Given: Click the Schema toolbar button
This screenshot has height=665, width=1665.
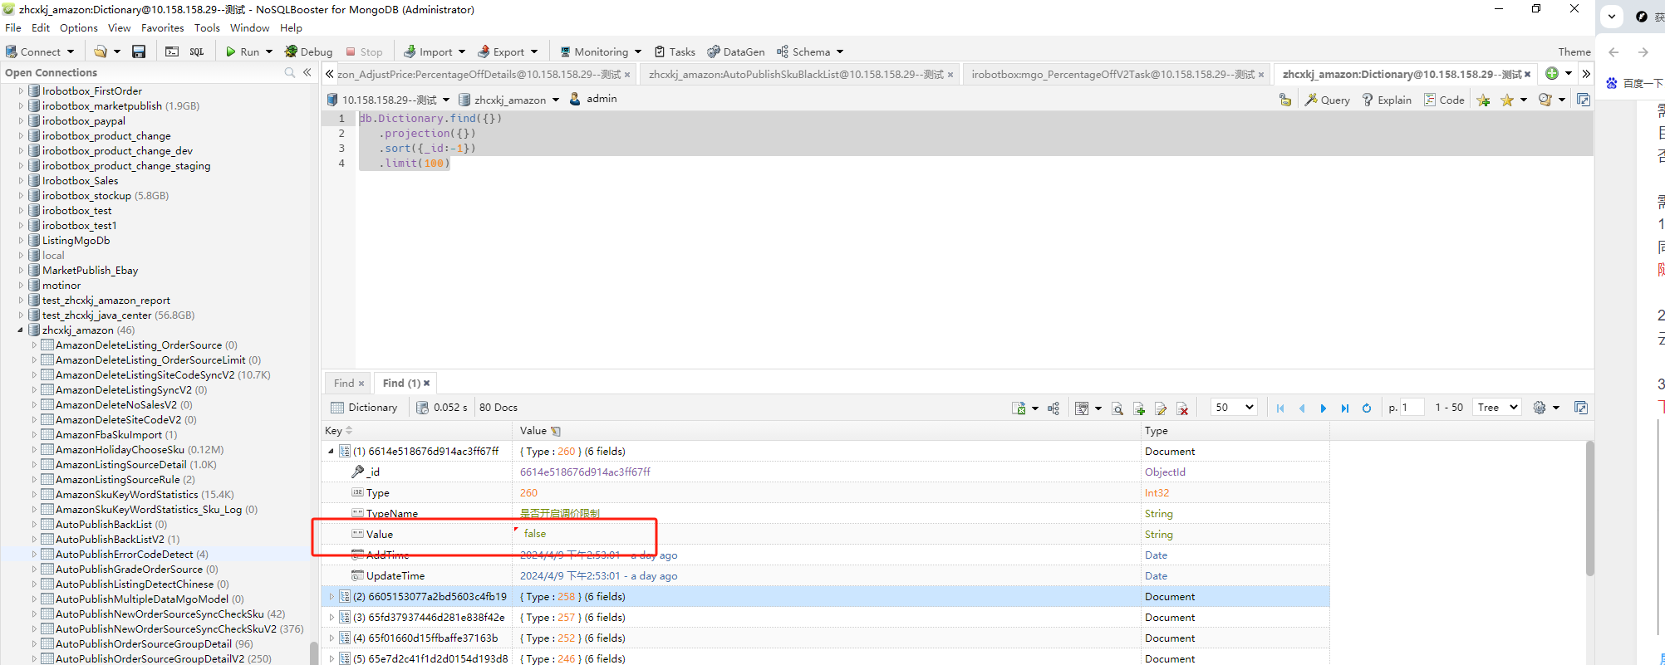Looking at the screenshot, I should point(811,51).
